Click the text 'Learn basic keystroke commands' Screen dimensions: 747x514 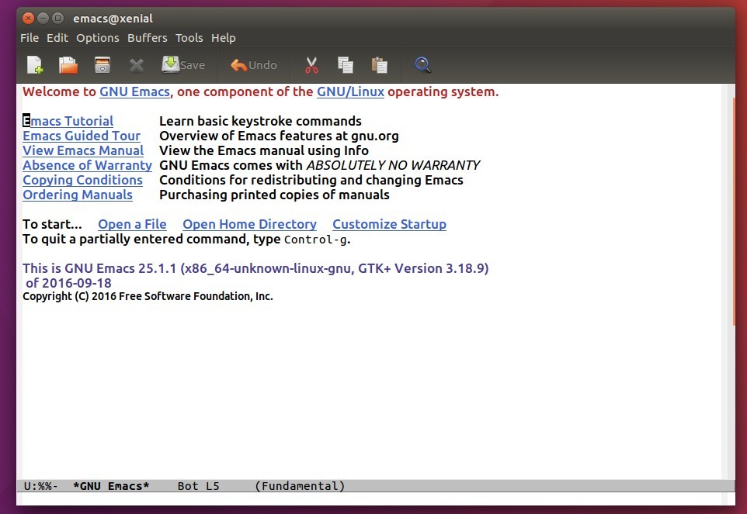[260, 121]
